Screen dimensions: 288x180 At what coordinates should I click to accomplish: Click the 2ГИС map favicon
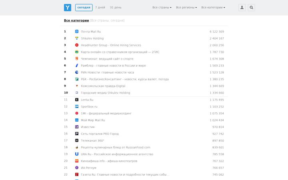click(77, 52)
